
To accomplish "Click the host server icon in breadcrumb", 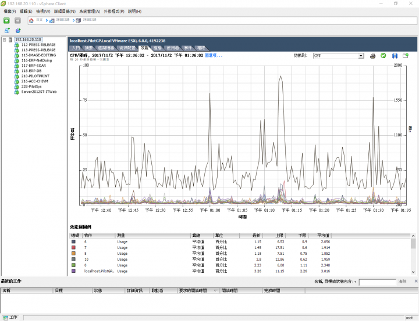I will (x=79, y=20).
